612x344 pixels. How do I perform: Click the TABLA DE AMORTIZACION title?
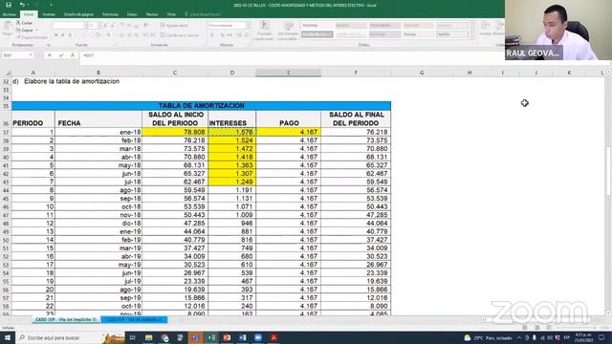click(201, 106)
